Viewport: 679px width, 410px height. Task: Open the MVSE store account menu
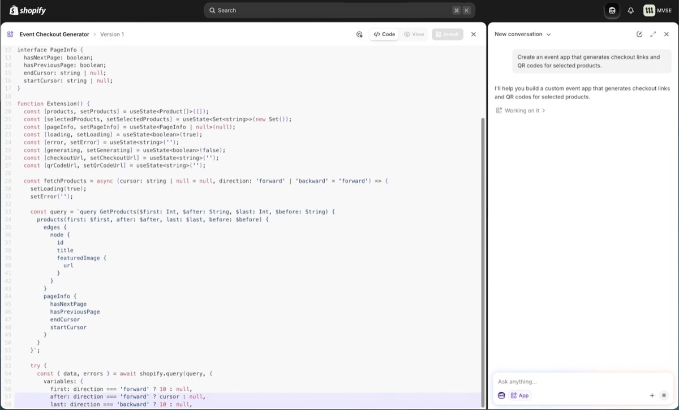tap(657, 10)
